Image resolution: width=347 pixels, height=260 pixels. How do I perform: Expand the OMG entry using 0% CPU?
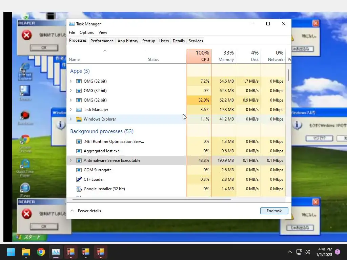[70, 91]
